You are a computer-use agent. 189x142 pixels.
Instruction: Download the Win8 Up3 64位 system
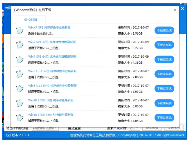click(164, 89)
